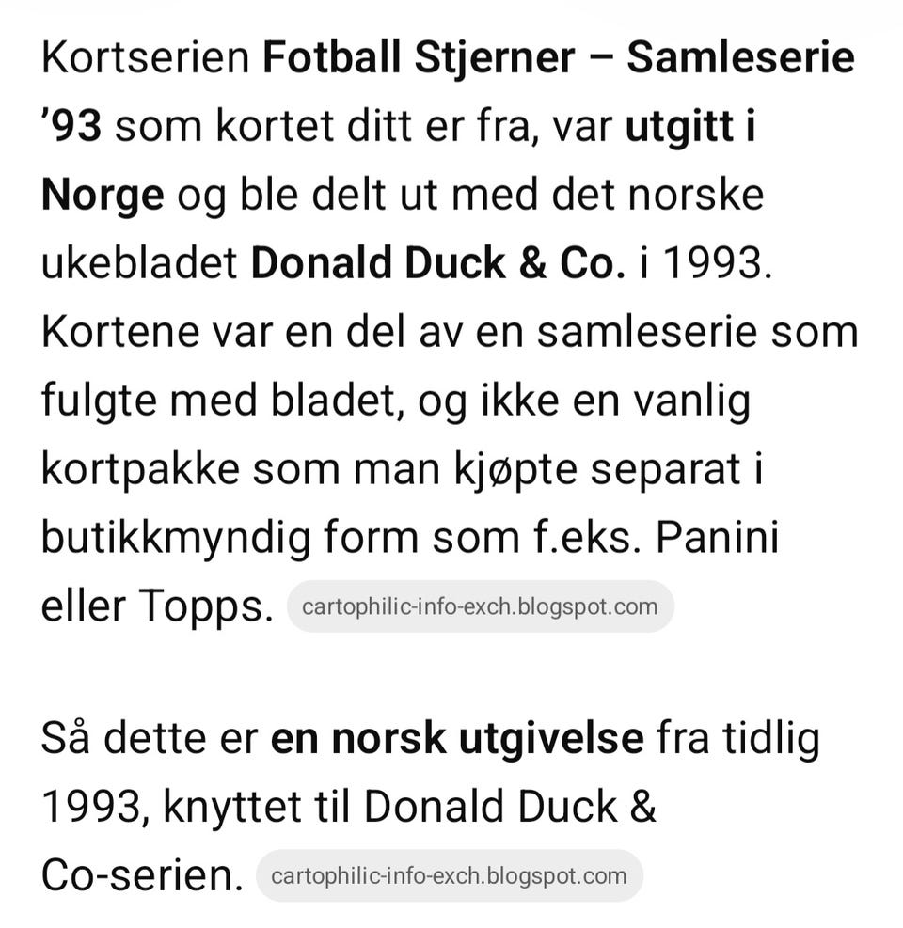
Task: Select the word 'ukebladet'
Action: [x=140, y=262]
